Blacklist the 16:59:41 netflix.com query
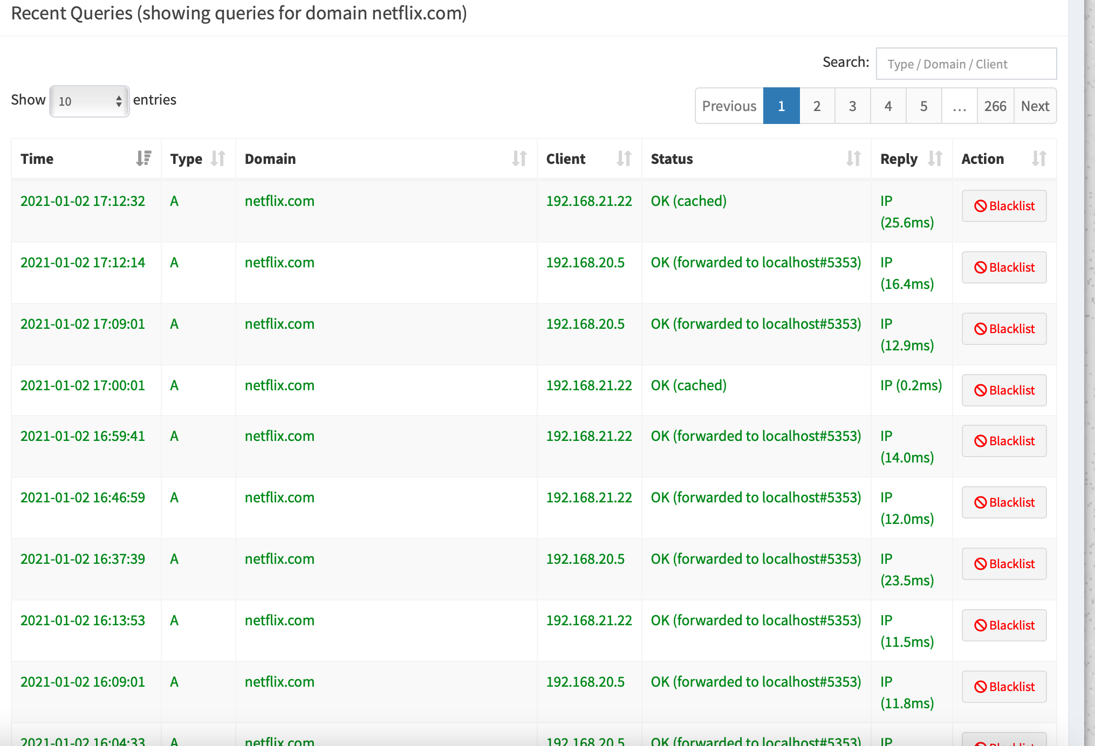This screenshot has width=1095, height=746. [x=1004, y=441]
